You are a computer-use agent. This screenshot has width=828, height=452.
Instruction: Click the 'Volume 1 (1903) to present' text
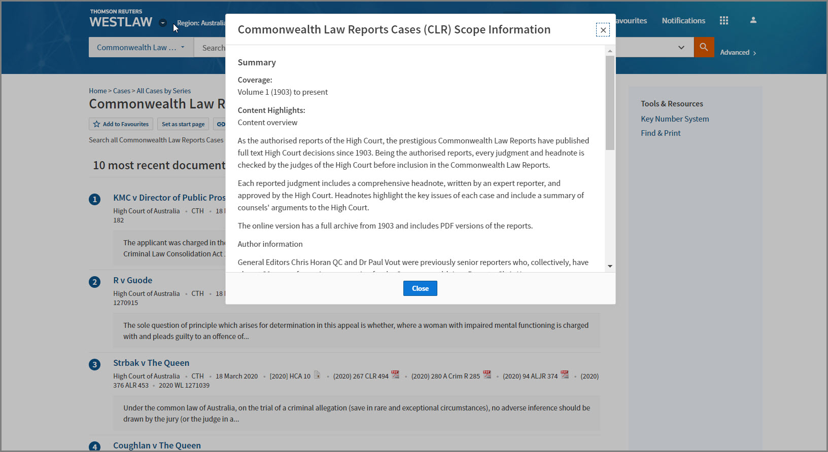click(x=283, y=92)
